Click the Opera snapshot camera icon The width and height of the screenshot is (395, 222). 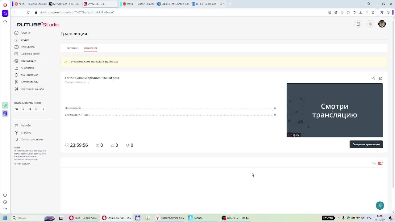click(x=336, y=12)
